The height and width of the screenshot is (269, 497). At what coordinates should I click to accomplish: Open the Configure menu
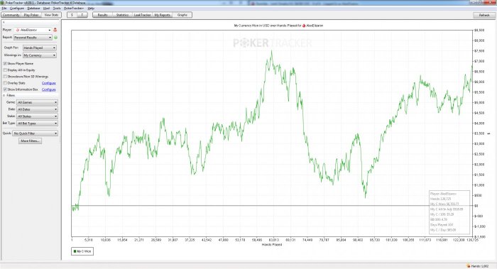(17, 9)
